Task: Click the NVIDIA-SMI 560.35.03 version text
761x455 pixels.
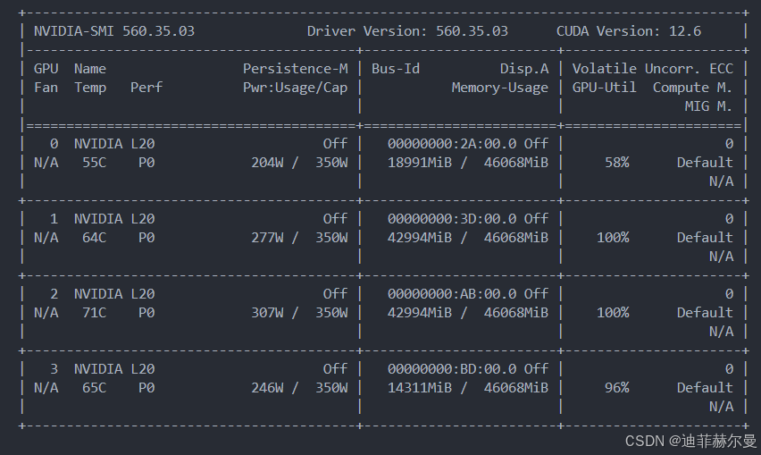Action: tap(114, 31)
